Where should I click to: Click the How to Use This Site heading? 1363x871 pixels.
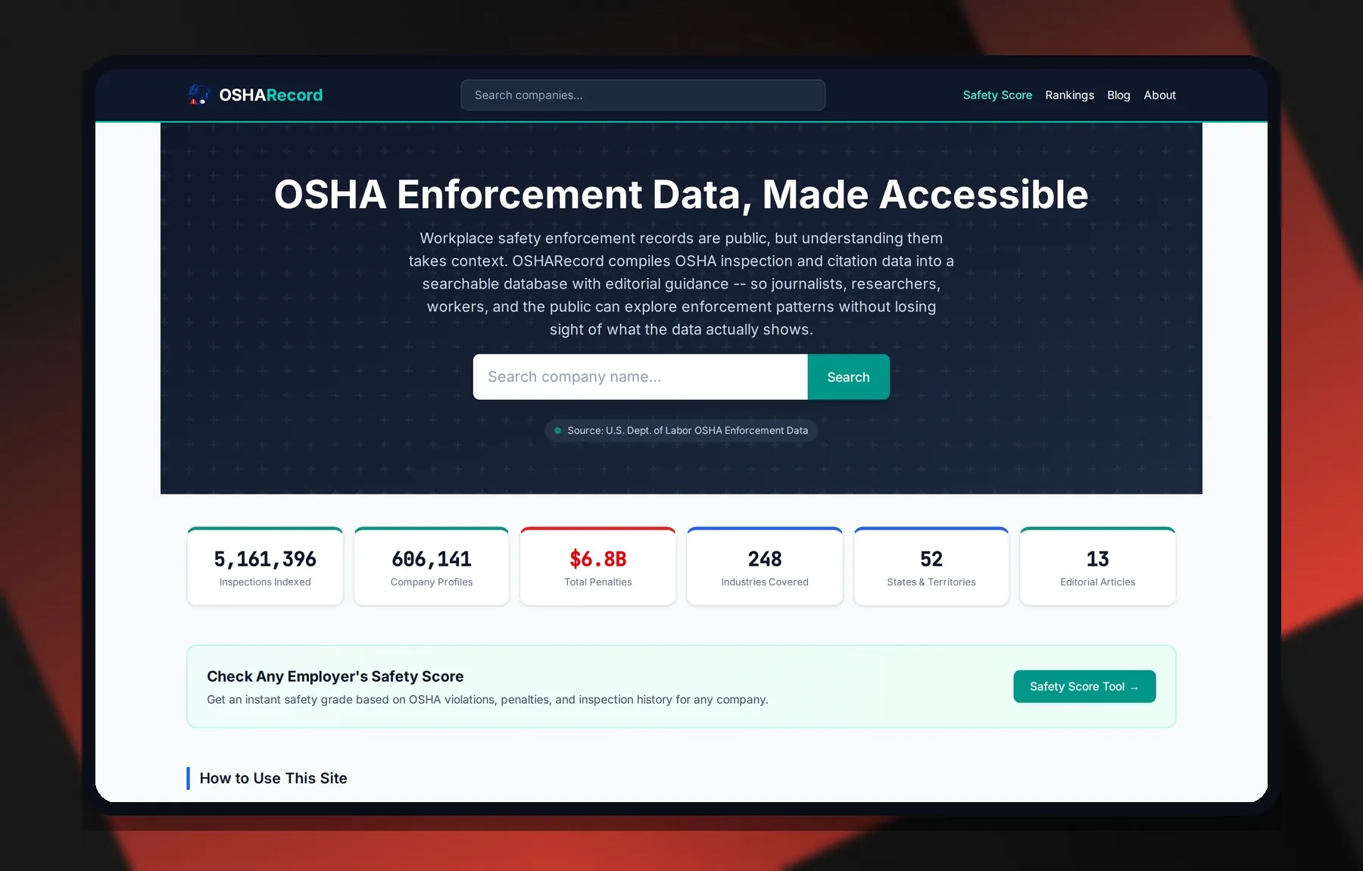[273, 778]
